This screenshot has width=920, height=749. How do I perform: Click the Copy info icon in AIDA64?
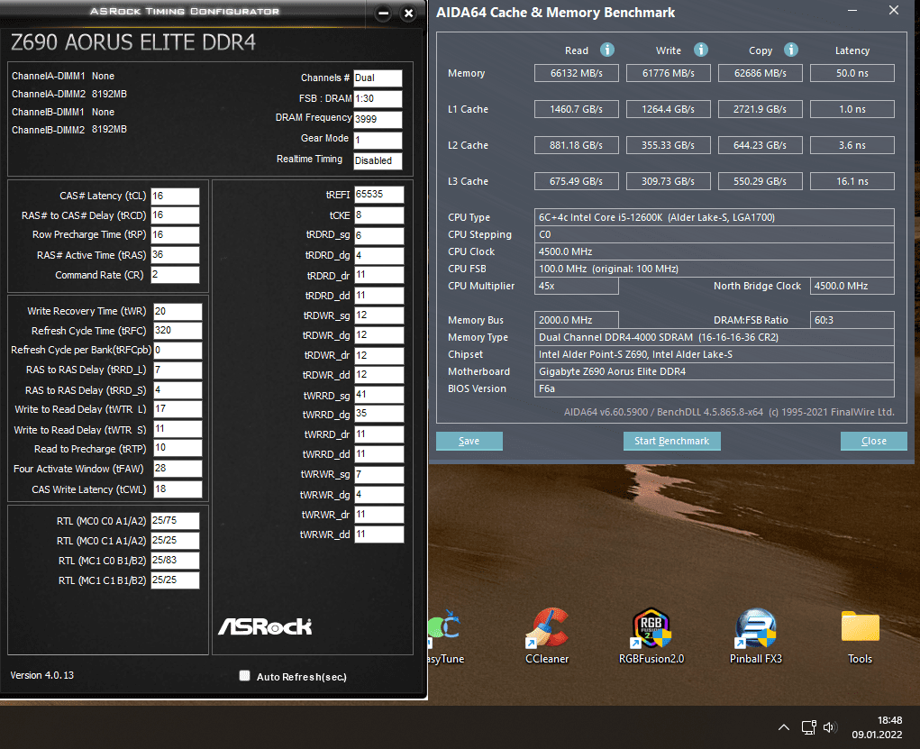click(791, 50)
